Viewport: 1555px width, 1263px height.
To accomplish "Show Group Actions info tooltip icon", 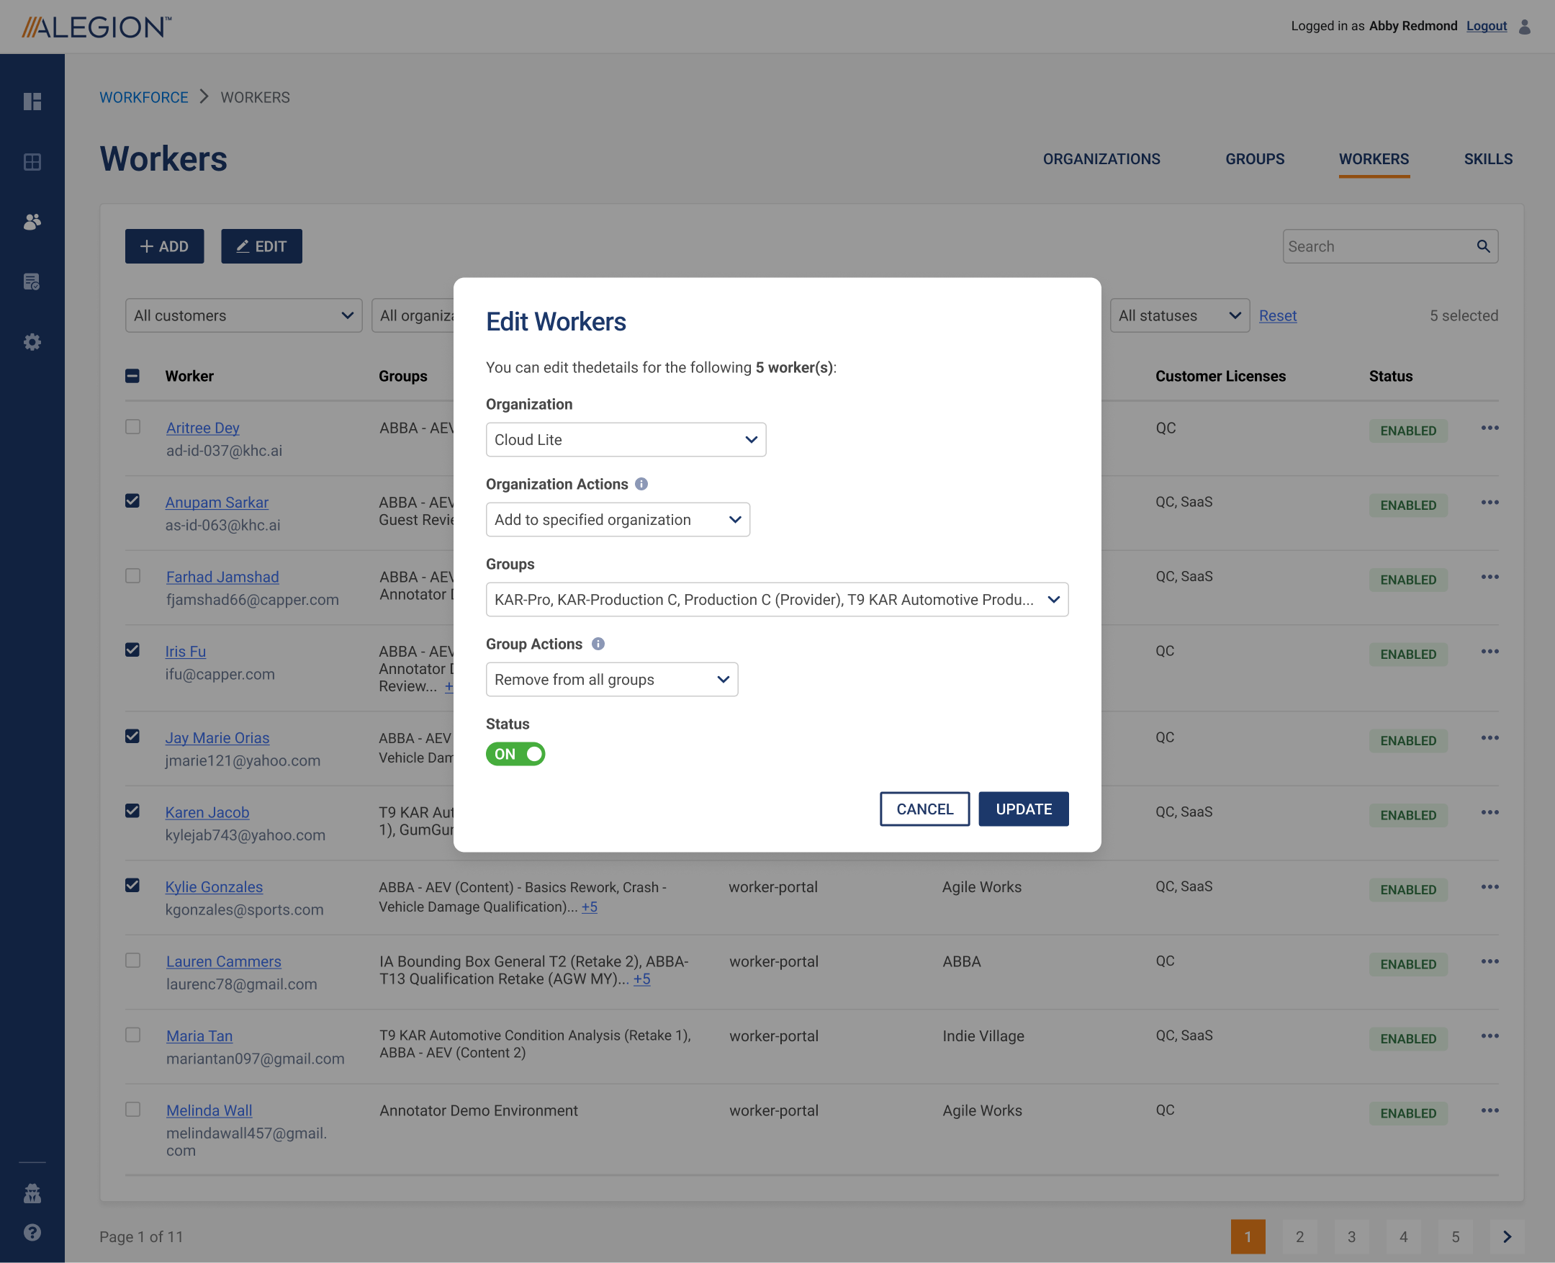I will pos(598,644).
